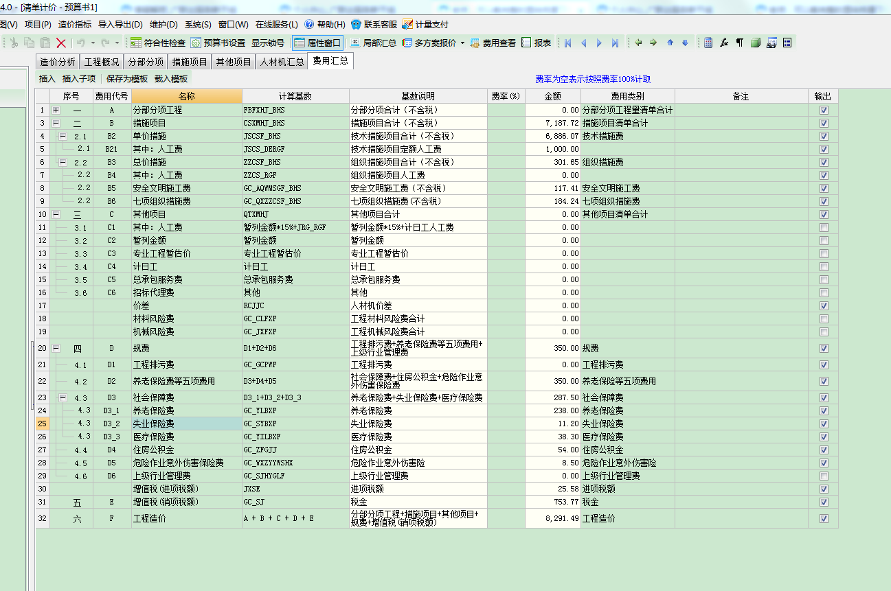Click the blue move down arrow
This screenshot has height=591, width=891.
point(685,43)
